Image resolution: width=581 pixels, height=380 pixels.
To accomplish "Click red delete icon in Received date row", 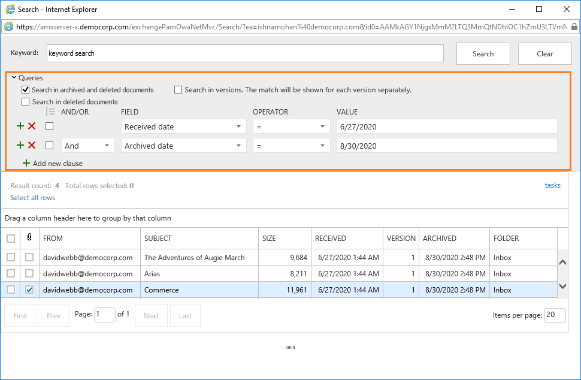I will point(32,126).
